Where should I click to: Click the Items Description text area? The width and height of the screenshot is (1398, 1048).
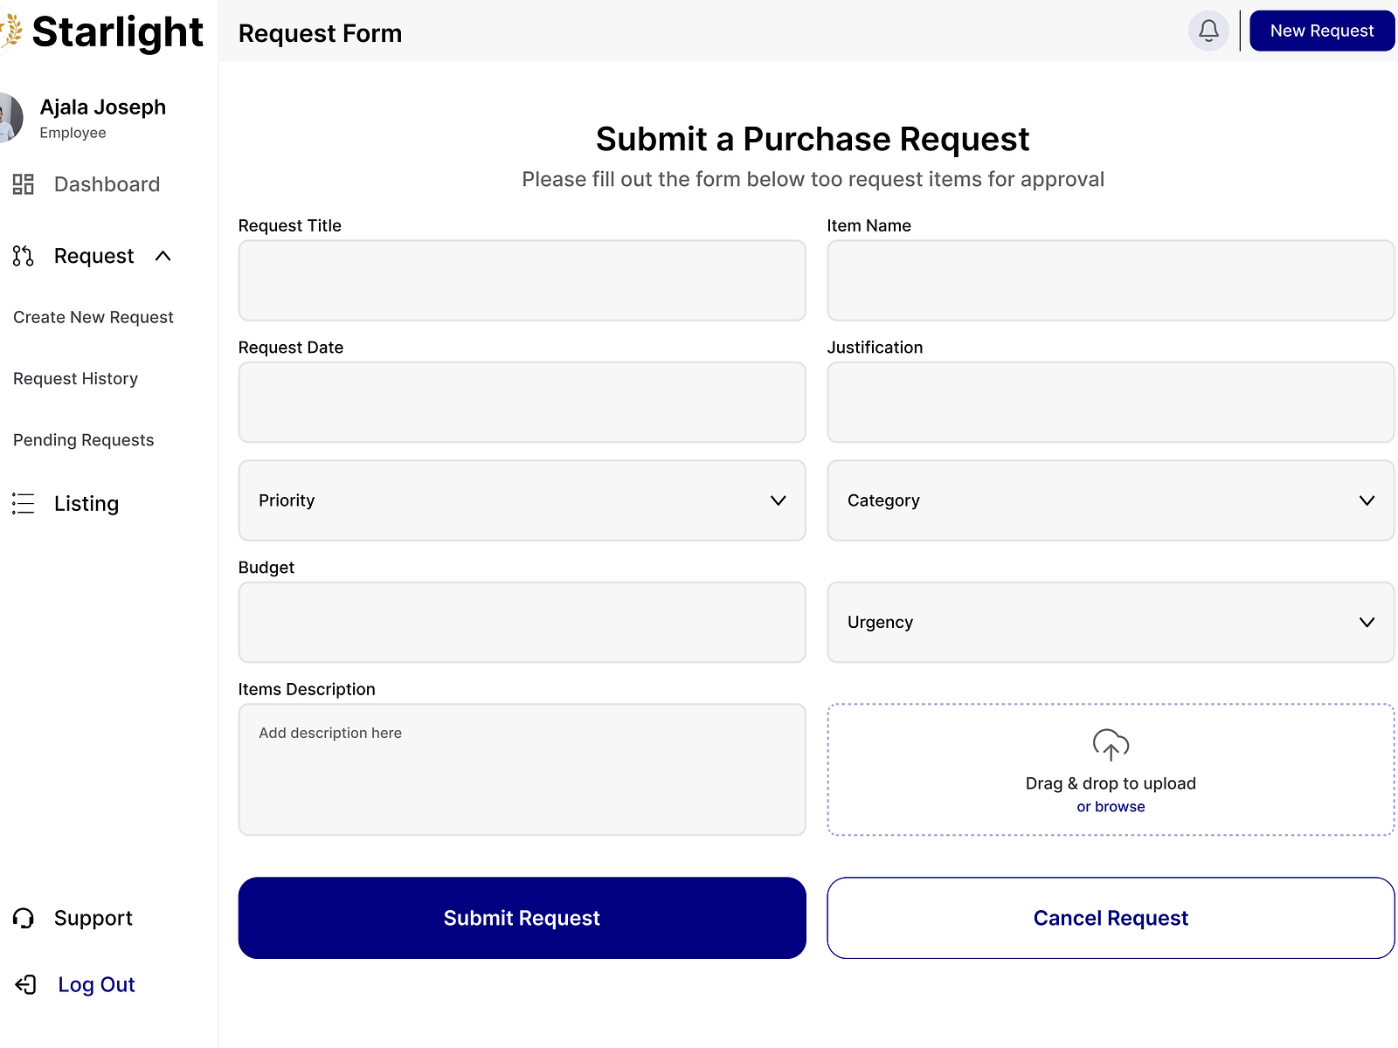click(522, 769)
